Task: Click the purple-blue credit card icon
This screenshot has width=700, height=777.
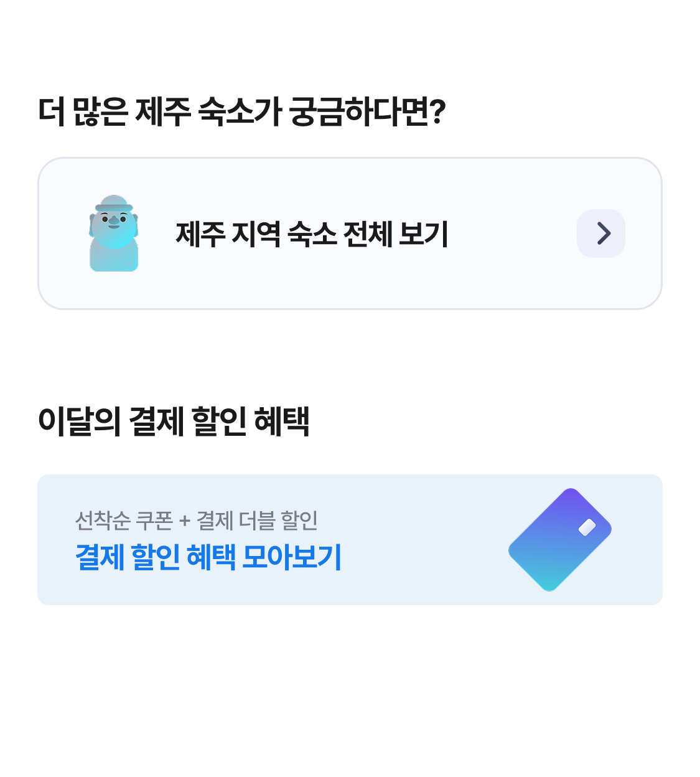Action: pos(560,540)
